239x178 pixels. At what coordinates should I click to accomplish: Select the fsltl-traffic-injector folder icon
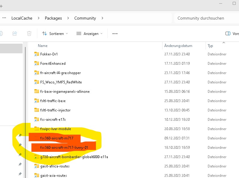point(37,110)
